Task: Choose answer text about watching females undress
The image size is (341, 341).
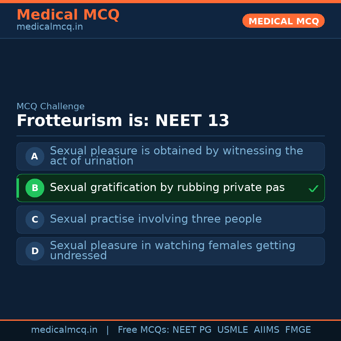Action: [x=172, y=251]
